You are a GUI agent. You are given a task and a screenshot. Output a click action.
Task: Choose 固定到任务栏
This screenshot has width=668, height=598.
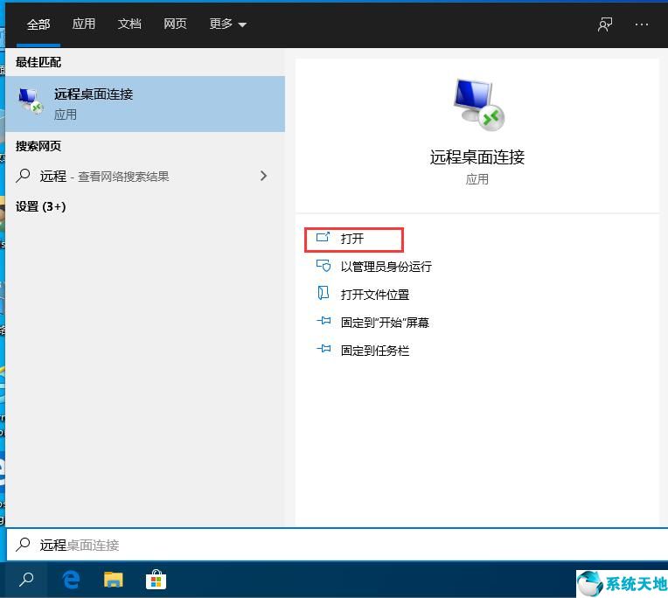[x=375, y=351]
